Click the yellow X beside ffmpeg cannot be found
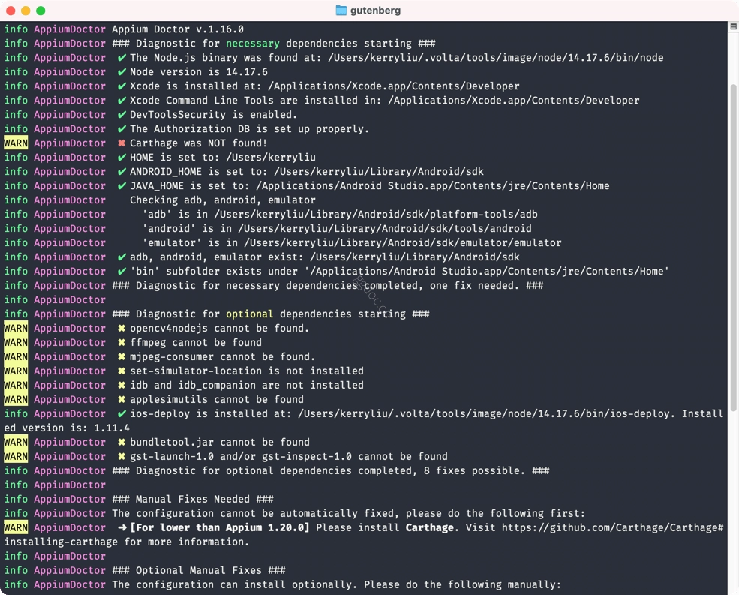 tap(122, 342)
